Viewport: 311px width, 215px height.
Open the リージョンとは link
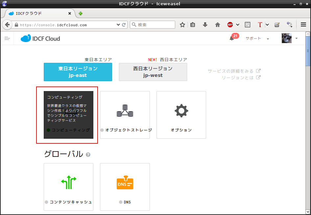(241, 78)
